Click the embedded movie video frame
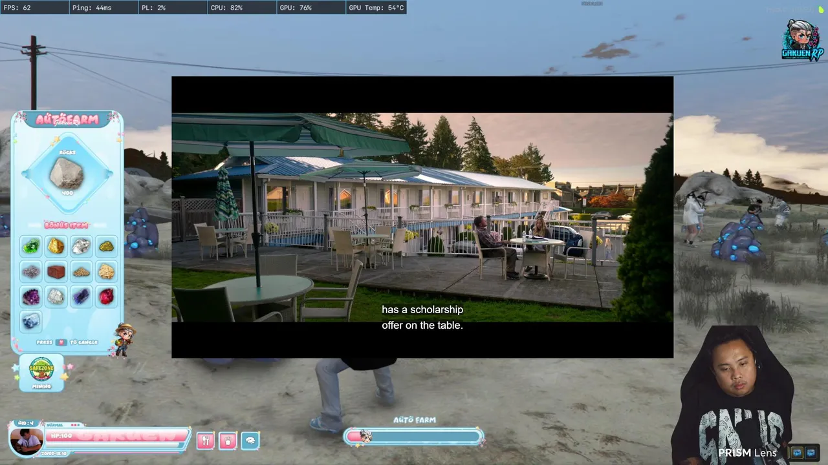Image resolution: width=828 pixels, height=465 pixels. tap(422, 217)
